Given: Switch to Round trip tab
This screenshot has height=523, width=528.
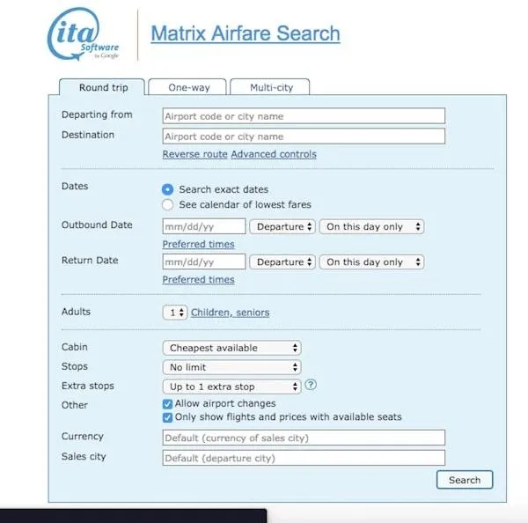Looking at the screenshot, I should 102,87.
